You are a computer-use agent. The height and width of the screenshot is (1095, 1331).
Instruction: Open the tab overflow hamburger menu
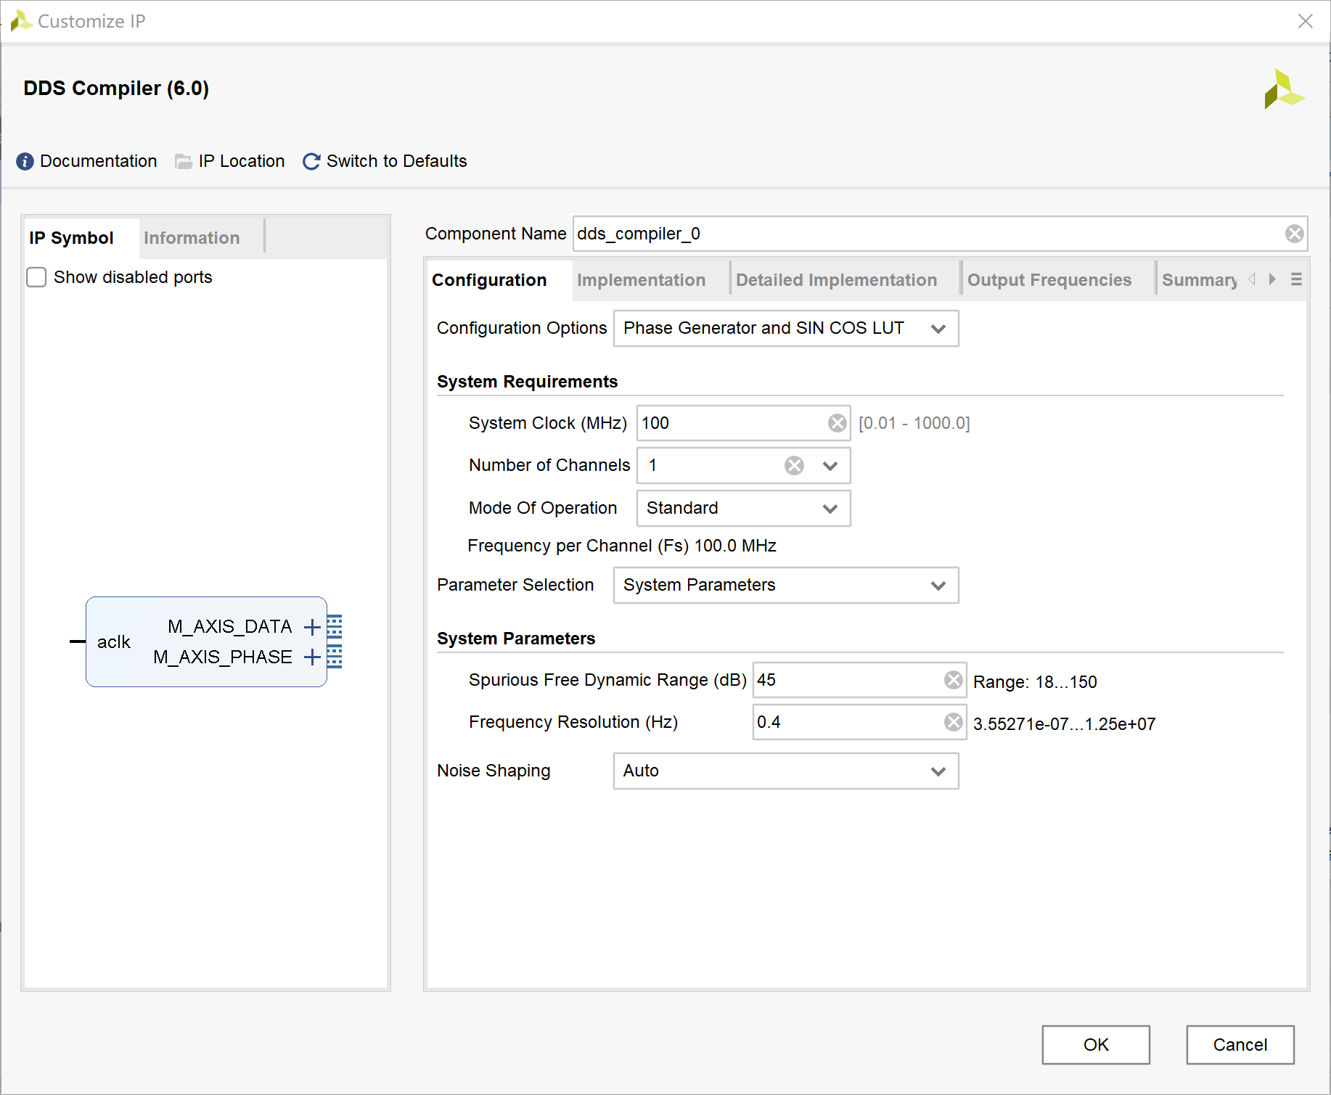coord(1297,279)
